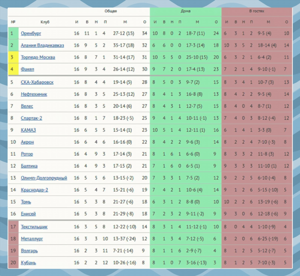Viewport: 300px width, 276px height.
Task: Open the Краснодар-2 club link
Action: point(34,190)
